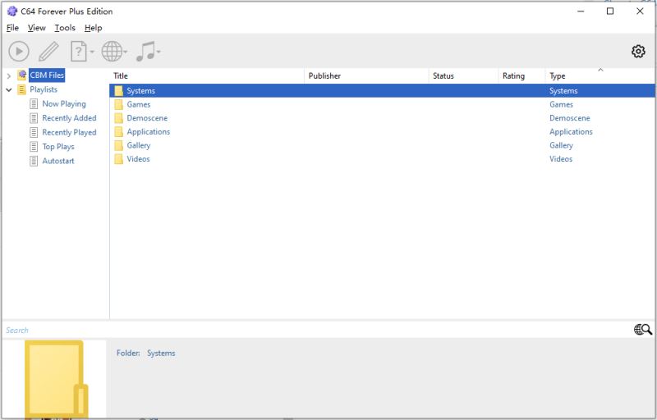Collapse the Playlists tree node
The image size is (657, 420).
(x=9, y=89)
